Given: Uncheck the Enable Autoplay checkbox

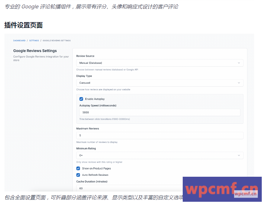Looking at the screenshot, I should pyautogui.click(x=81, y=99).
